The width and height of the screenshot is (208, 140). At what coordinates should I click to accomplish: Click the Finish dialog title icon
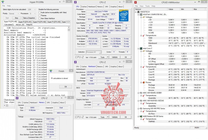click(x=51, y=71)
